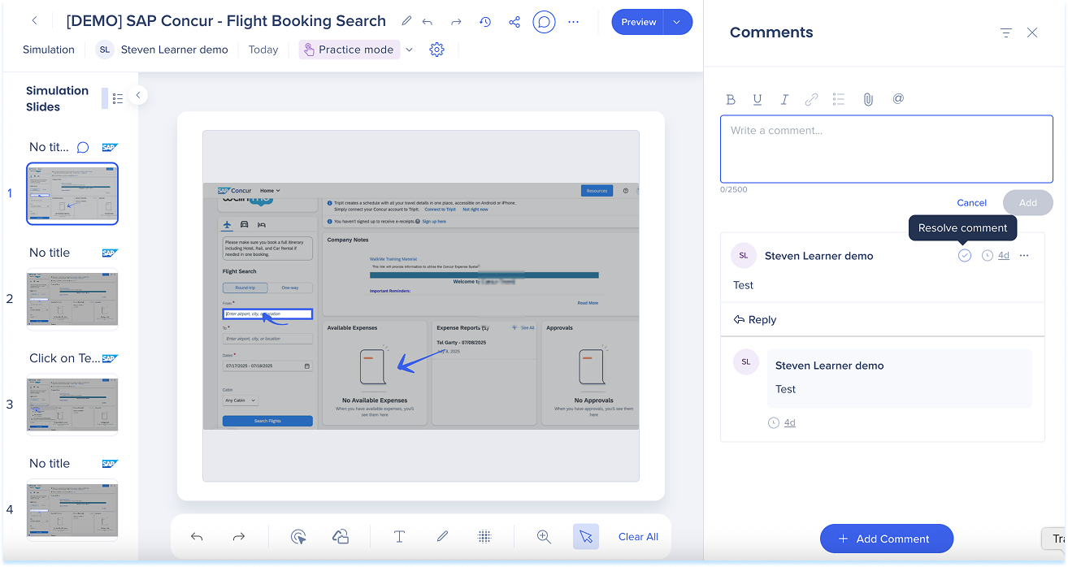Open version history clock icon
The width and height of the screenshot is (1068, 567).
(485, 22)
